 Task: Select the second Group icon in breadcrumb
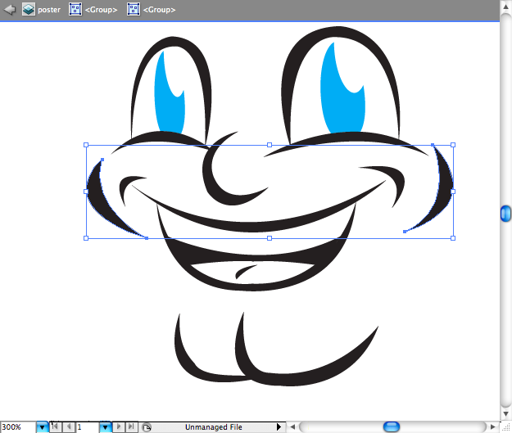[134, 10]
